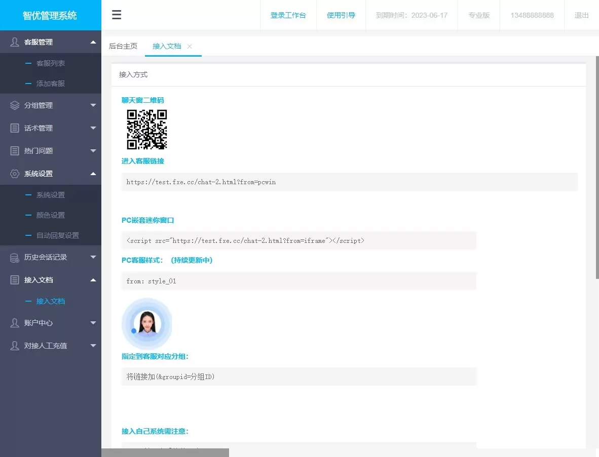Click the 话术管理 list icon
Screen dimensions: 599x457
point(15,128)
